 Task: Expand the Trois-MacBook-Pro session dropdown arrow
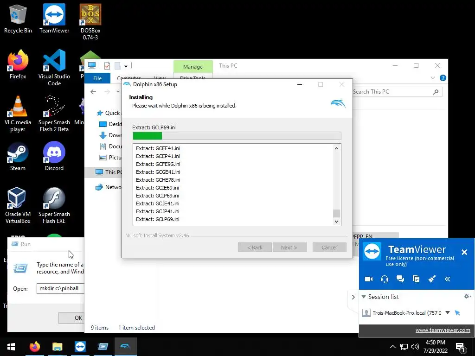[x=448, y=313]
